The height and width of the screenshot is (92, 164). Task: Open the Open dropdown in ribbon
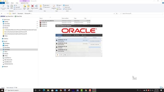point(59,5)
